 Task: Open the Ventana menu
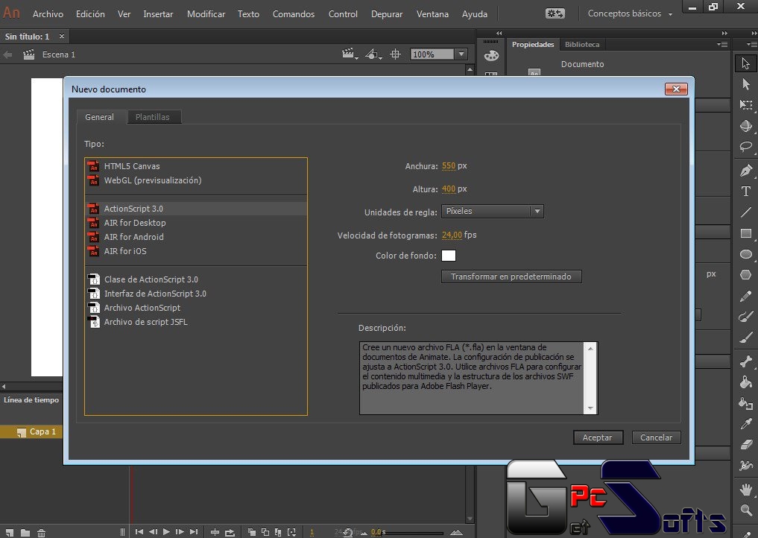coord(432,14)
